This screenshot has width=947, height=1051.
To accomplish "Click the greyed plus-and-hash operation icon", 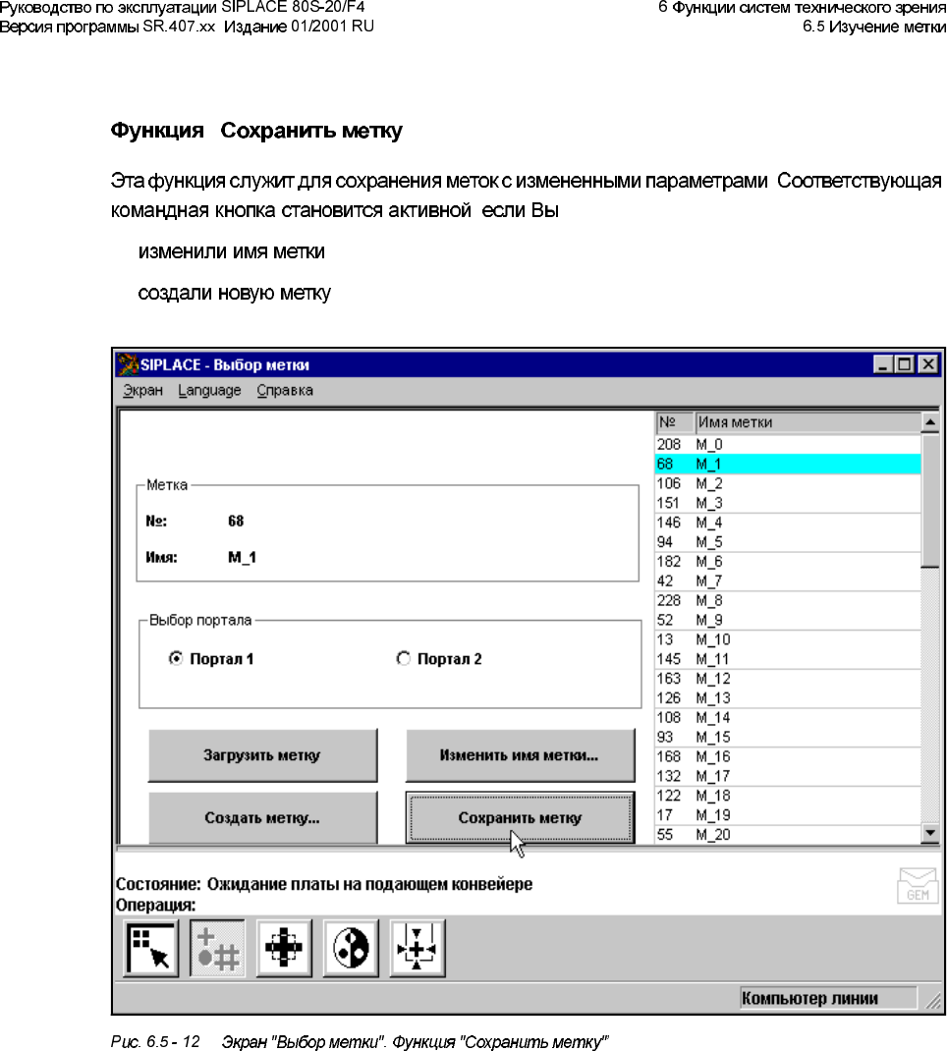I will [x=217, y=948].
